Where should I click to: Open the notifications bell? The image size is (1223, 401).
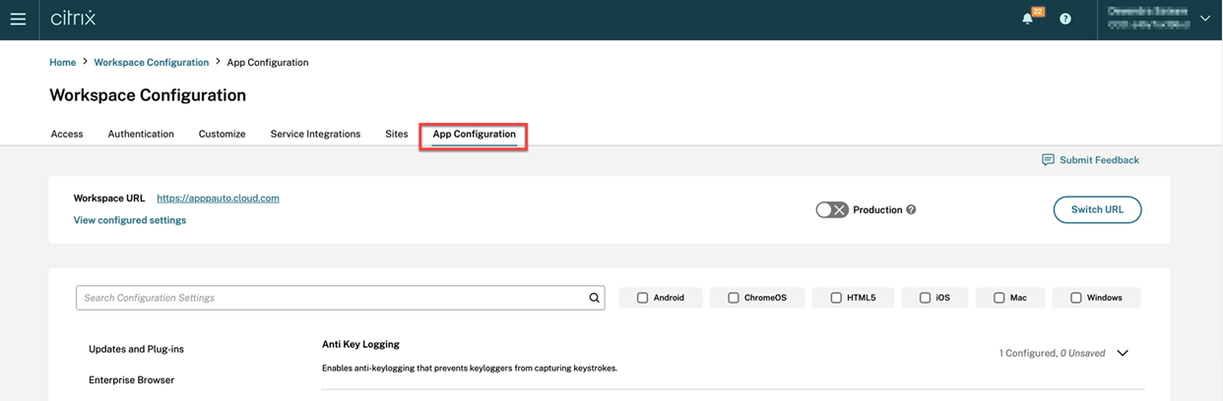(x=1028, y=18)
